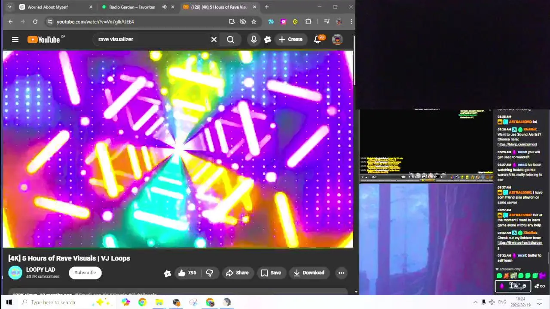Click the pink extension icon in toolbar
550x309 pixels.
[283, 21]
